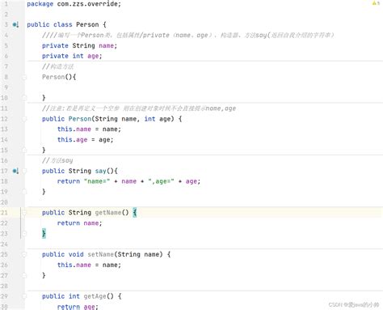Fold the getName() method block

24,213
